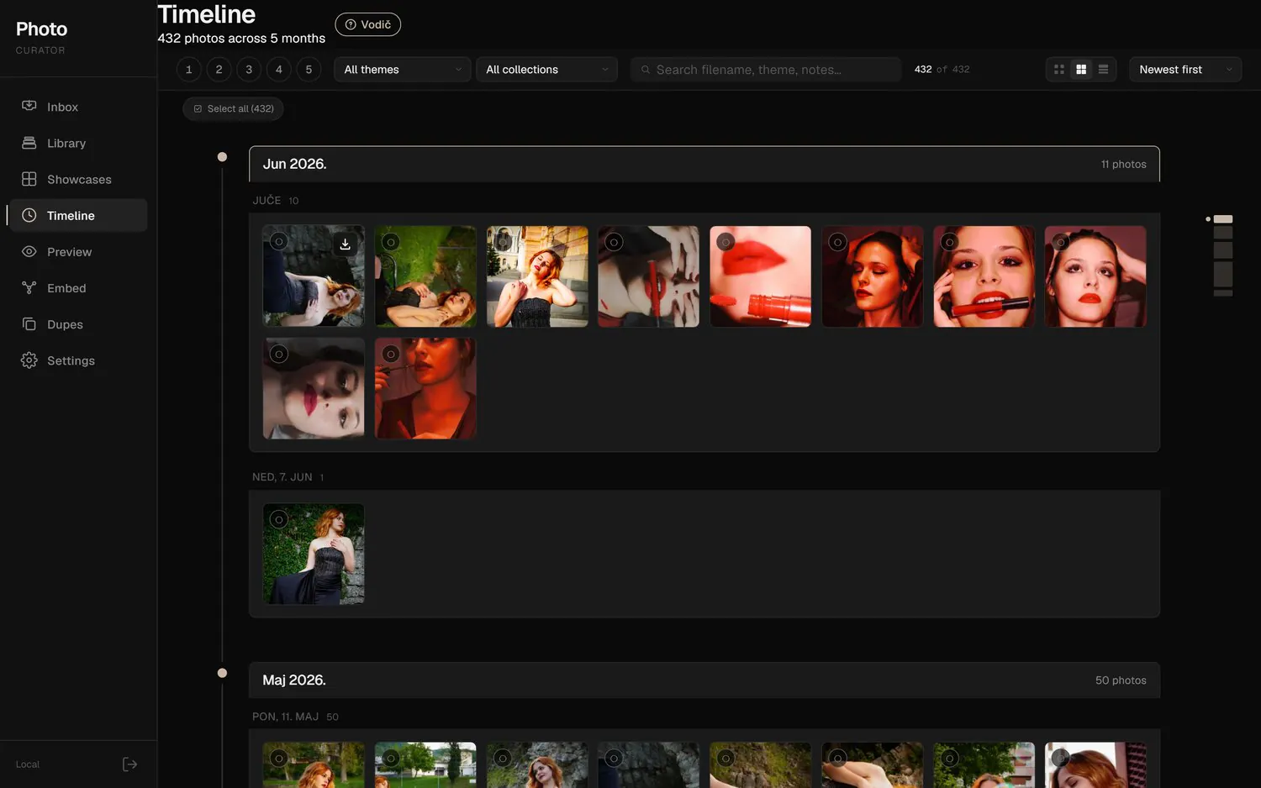The image size is (1261, 788).
Task: Click the Photo Curator logo
Action: coord(41,37)
